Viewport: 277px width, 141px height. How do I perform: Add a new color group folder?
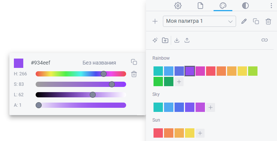click(165, 40)
